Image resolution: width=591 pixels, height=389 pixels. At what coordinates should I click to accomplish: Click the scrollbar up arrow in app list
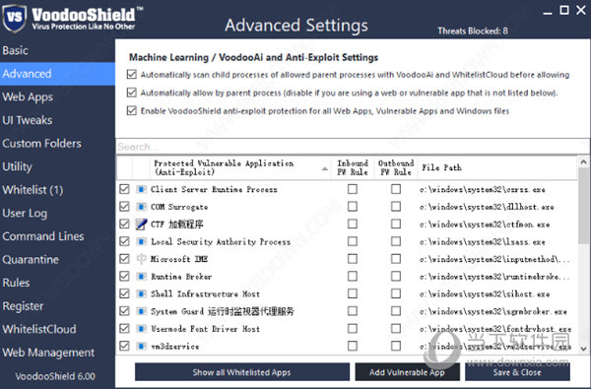(x=583, y=162)
